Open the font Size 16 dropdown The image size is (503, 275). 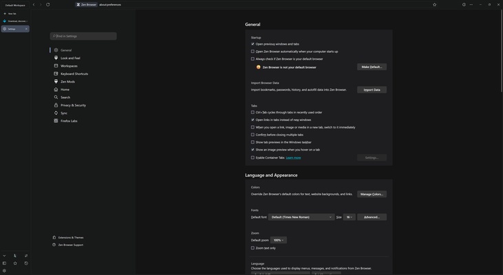349,217
